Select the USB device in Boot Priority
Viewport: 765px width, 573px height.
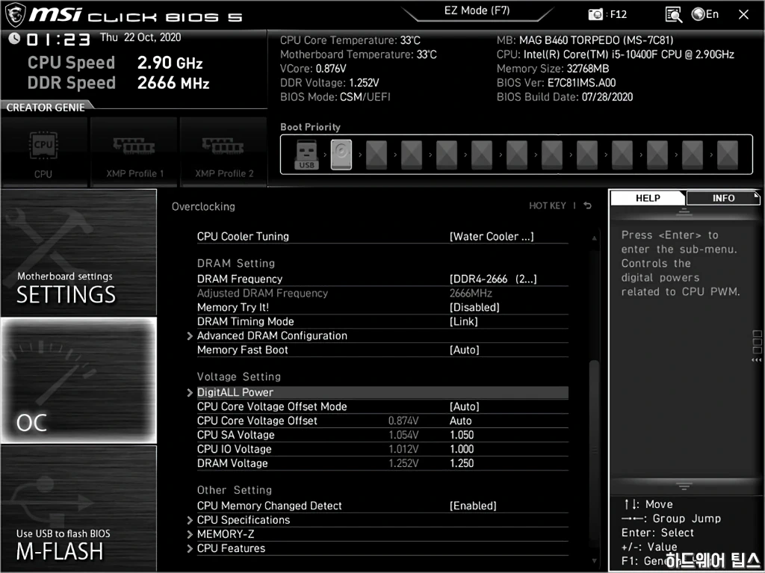pyautogui.click(x=306, y=155)
